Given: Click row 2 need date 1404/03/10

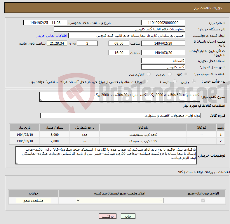Looking at the screenshot, I should (x=25, y=141).
